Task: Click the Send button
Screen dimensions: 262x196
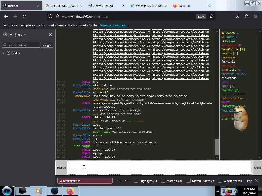Action: [257, 168]
